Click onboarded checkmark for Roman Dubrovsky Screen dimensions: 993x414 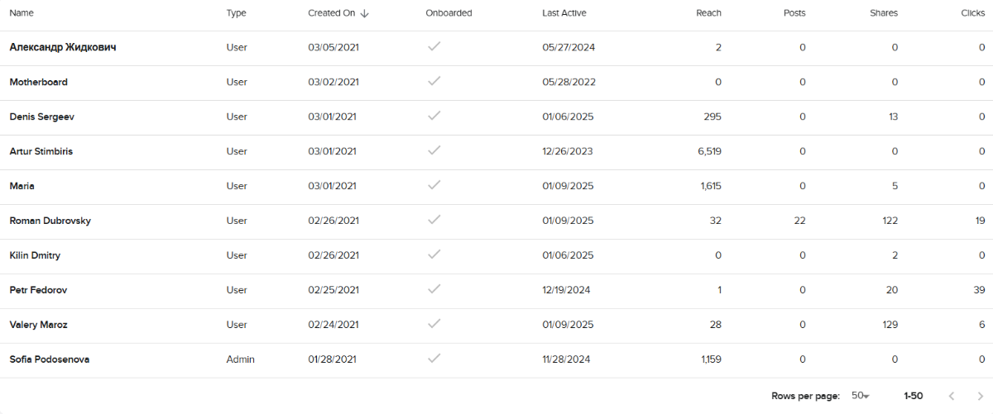point(434,221)
